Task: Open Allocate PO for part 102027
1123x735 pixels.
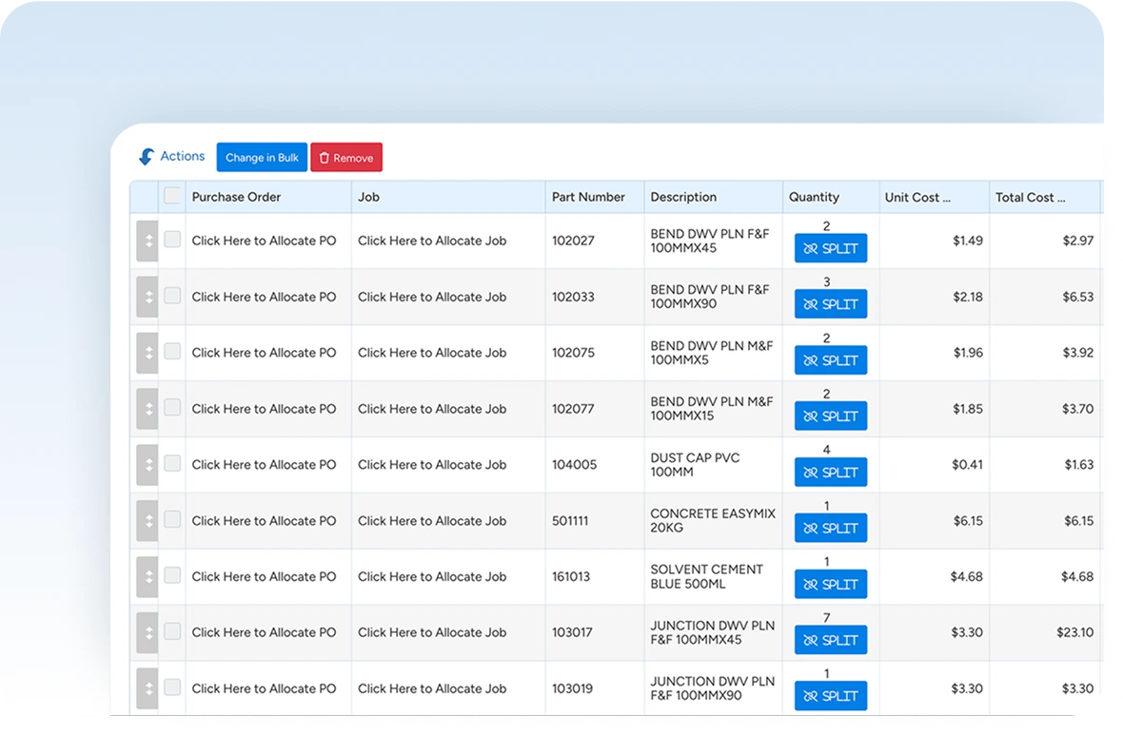Action: click(x=264, y=241)
